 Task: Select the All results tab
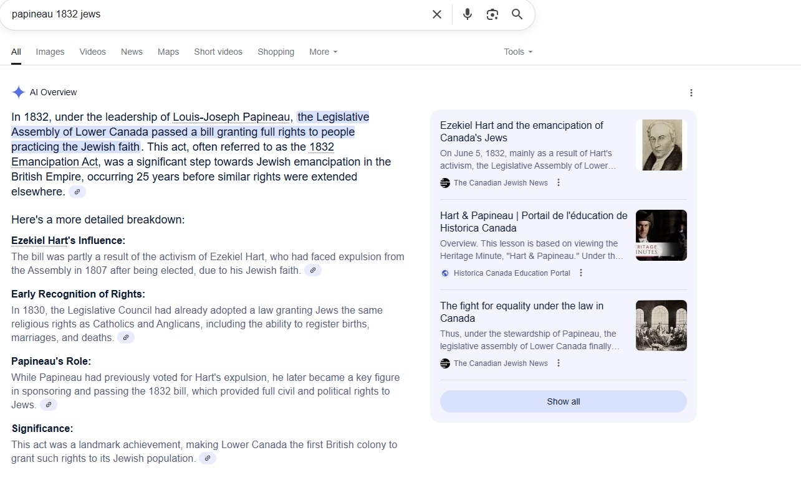click(x=16, y=52)
